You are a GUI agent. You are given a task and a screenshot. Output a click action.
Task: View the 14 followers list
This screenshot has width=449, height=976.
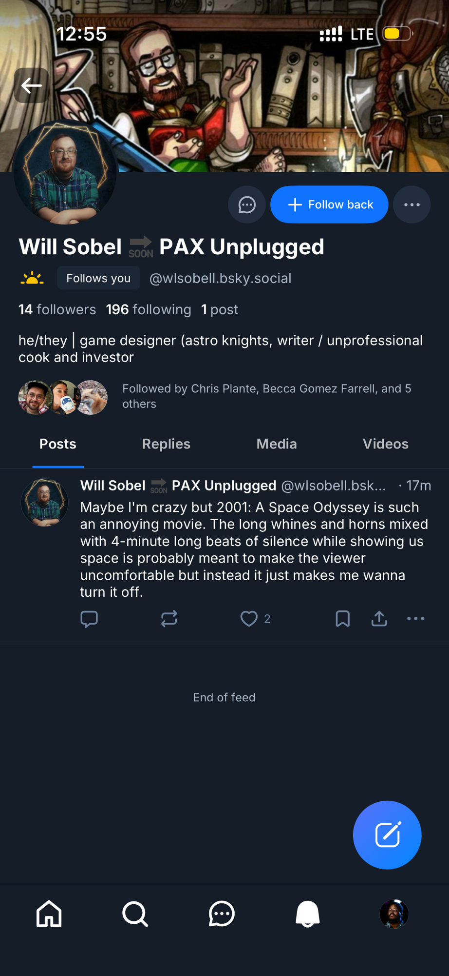coord(57,309)
